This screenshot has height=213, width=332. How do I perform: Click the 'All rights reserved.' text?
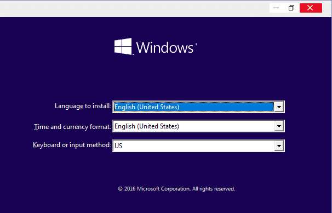pyautogui.click(x=214, y=189)
